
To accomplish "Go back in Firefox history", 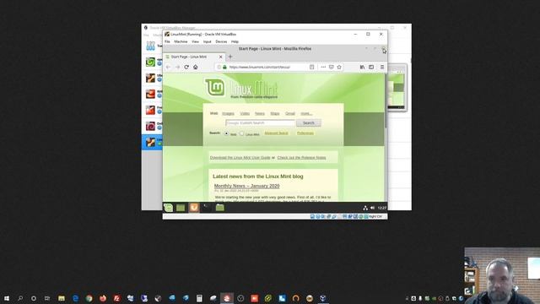I will pos(168,67).
